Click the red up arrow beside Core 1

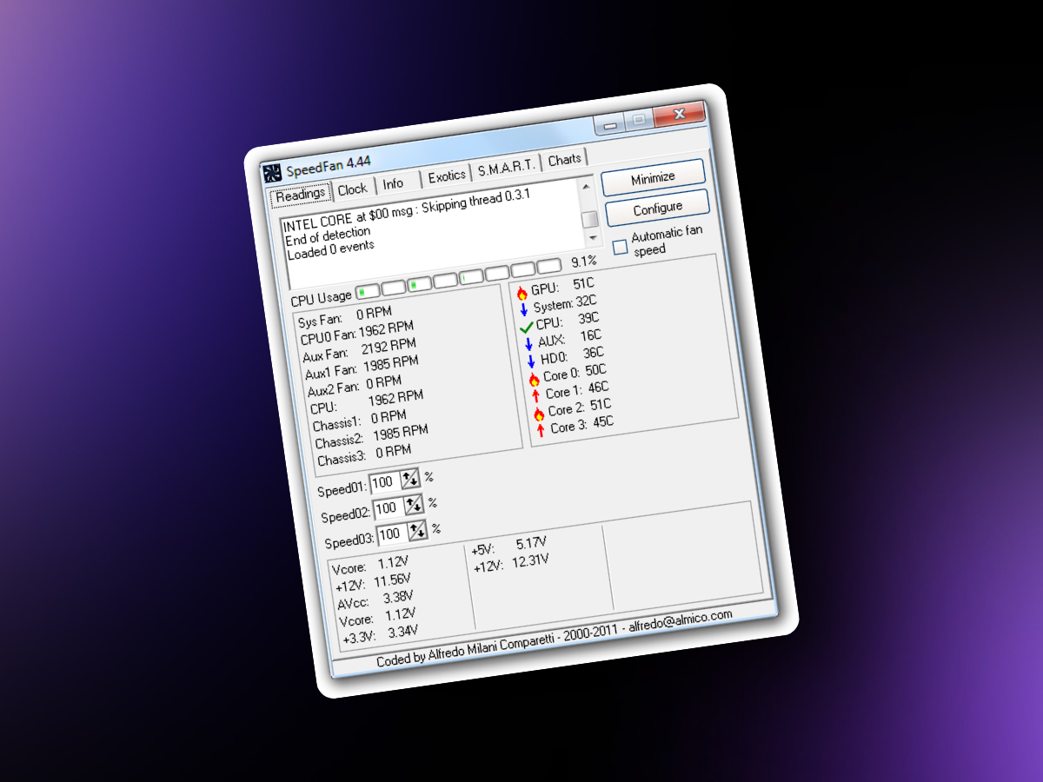[536, 396]
